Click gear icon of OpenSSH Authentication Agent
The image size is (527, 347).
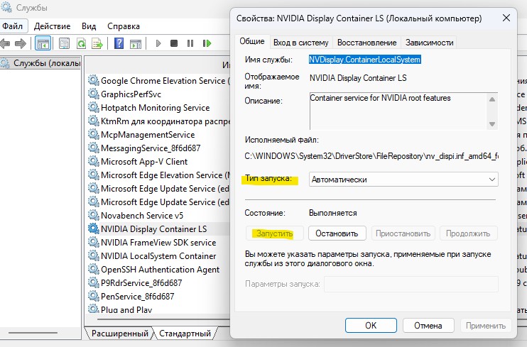coord(93,270)
